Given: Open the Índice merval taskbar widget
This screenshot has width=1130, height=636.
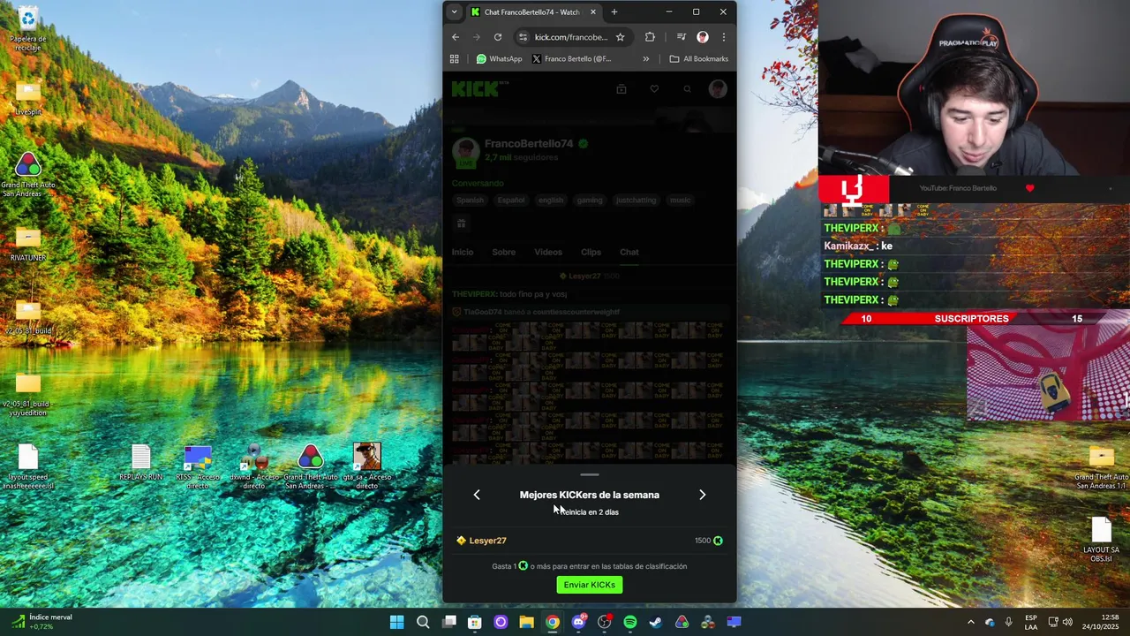Looking at the screenshot, I should click(x=41, y=622).
